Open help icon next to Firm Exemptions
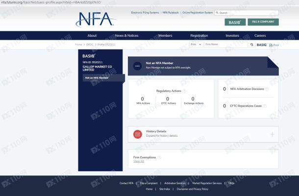The image size is (299, 196). coord(159,157)
